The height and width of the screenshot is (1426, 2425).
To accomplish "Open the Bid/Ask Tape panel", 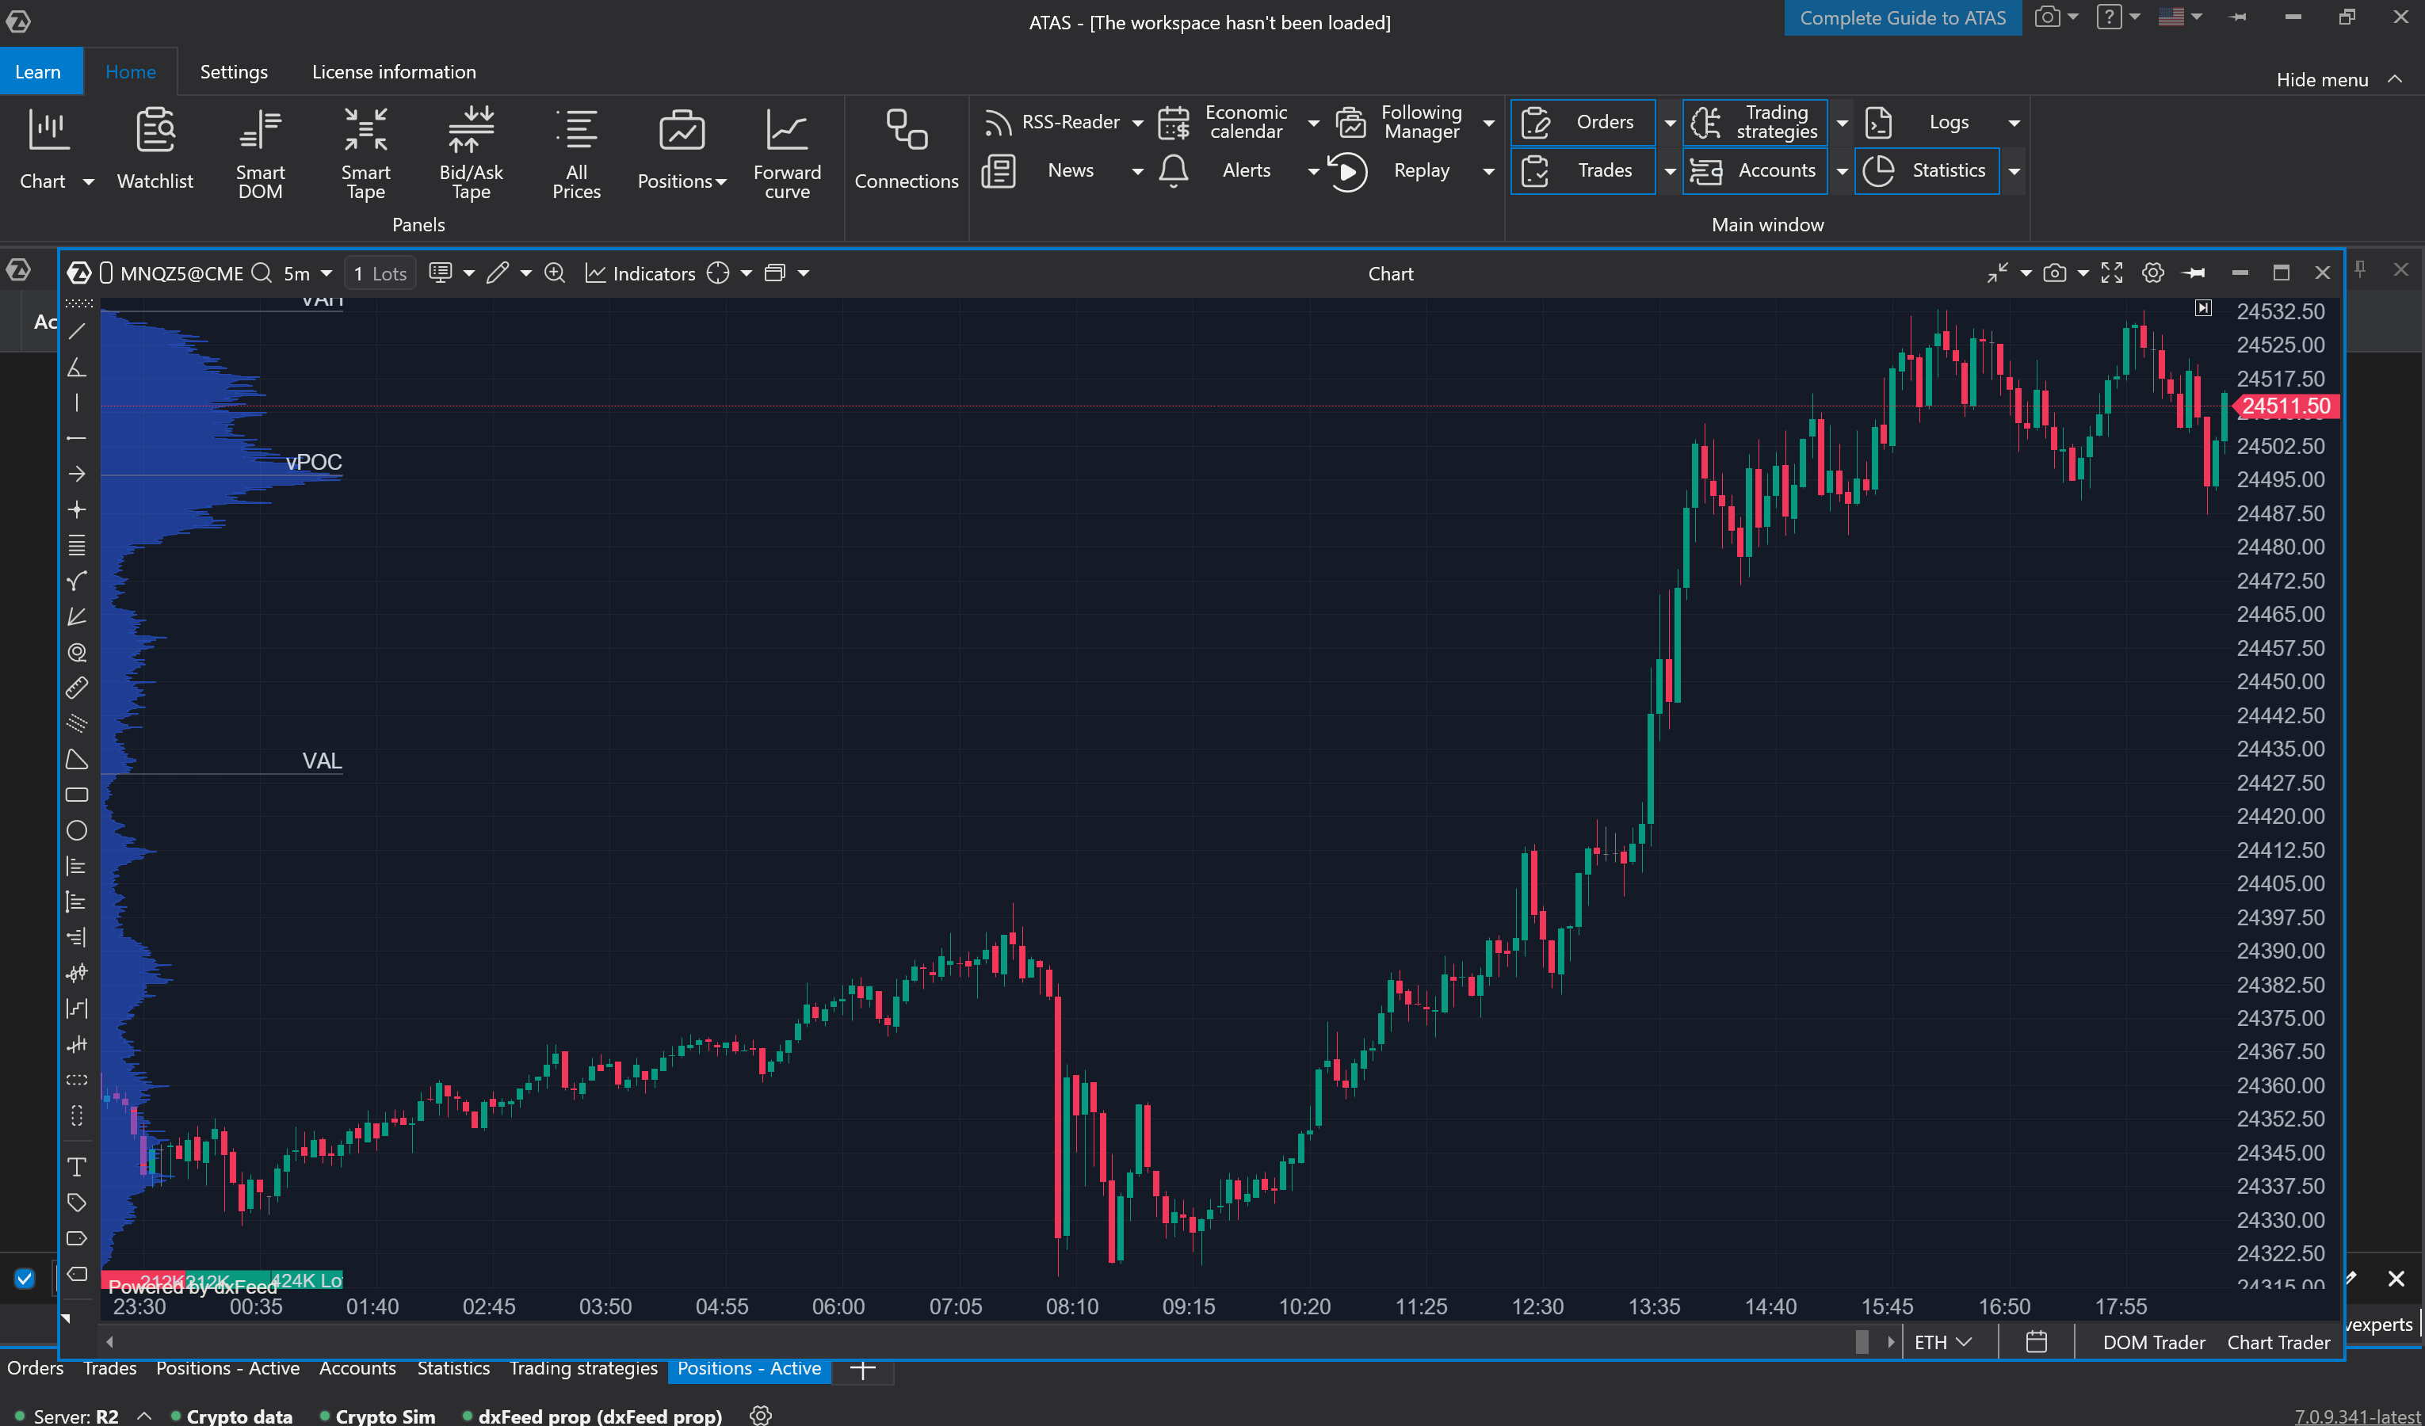I will click(x=471, y=152).
